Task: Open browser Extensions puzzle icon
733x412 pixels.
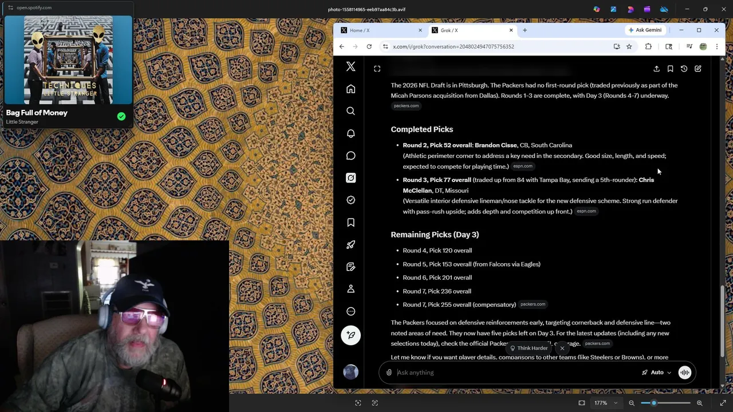Action: [648, 46]
